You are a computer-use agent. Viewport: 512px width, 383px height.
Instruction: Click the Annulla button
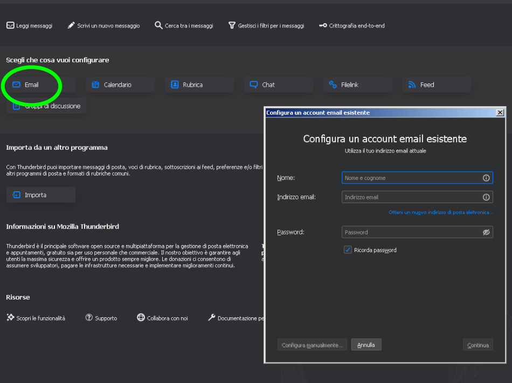pos(366,345)
